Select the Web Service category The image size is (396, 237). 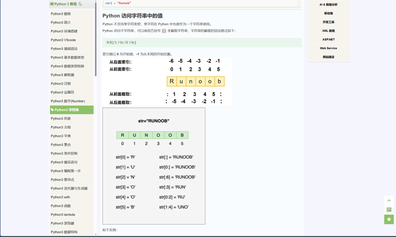click(x=328, y=48)
